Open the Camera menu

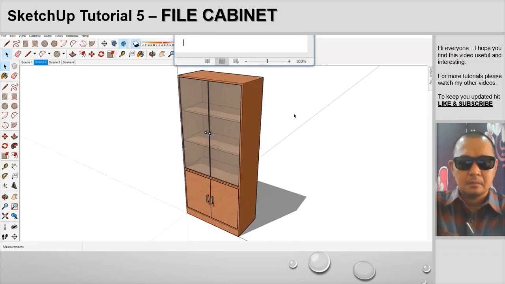[x=35, y=36]
